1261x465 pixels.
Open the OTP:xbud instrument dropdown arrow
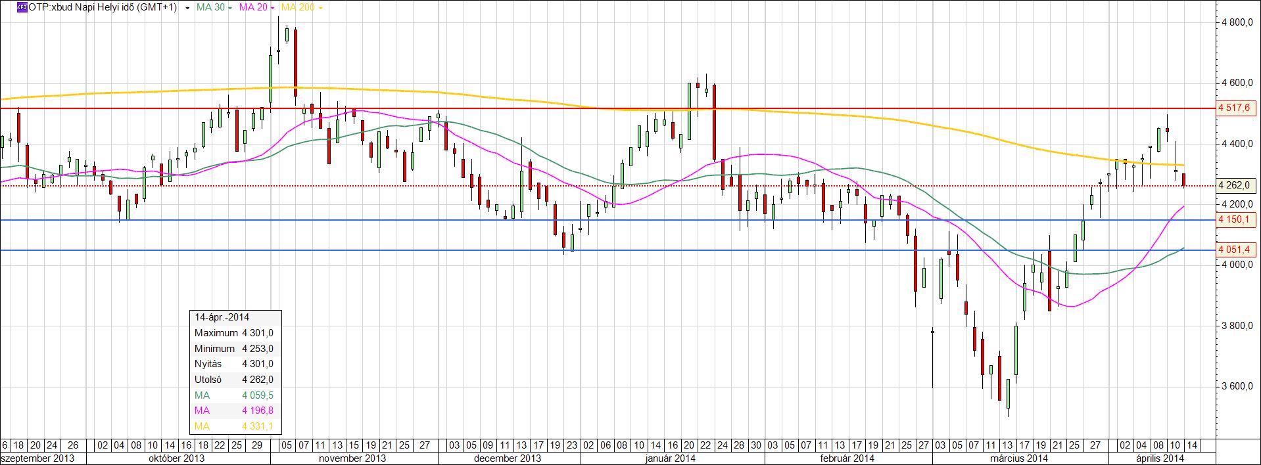click(x=188, y=9)
